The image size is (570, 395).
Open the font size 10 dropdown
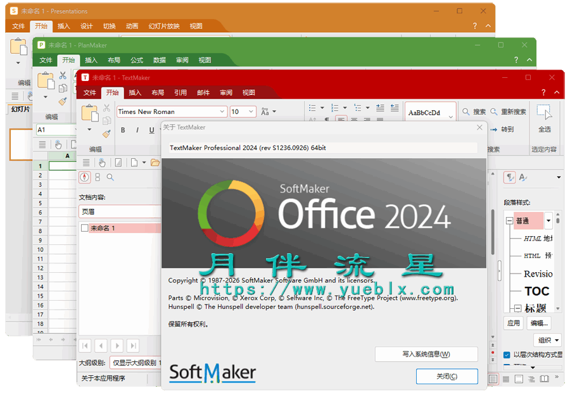(251, 111)
